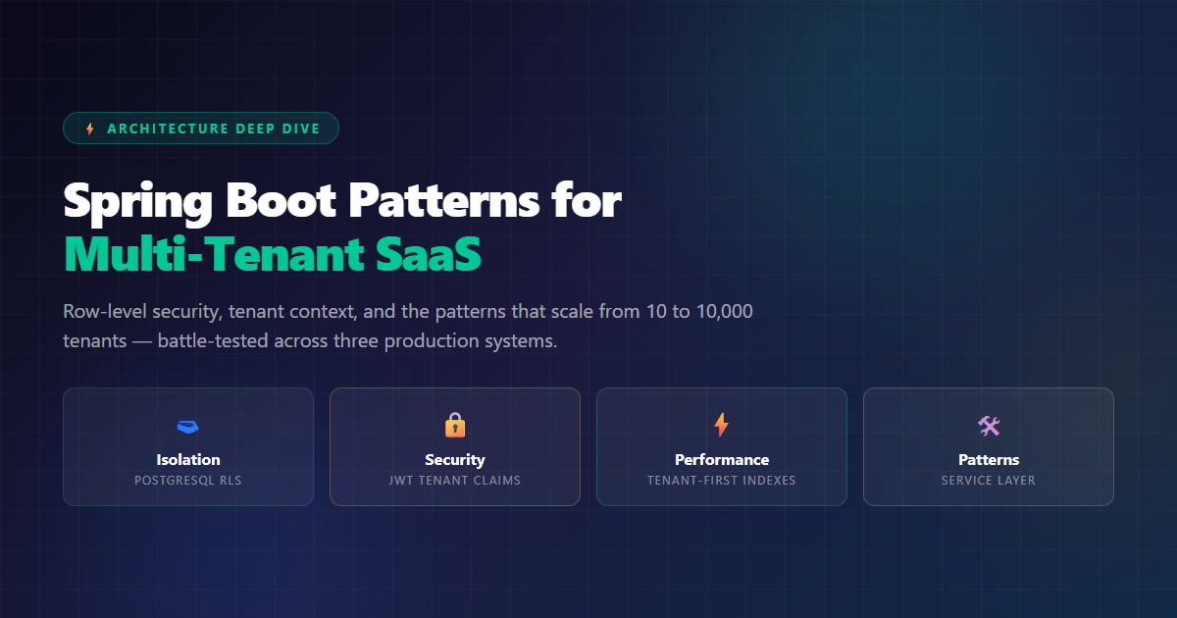Click the 'Row-level security' description paragraph
Image resolution: width=1177 pixels, height=618 pixels.
tap(408, 327)
